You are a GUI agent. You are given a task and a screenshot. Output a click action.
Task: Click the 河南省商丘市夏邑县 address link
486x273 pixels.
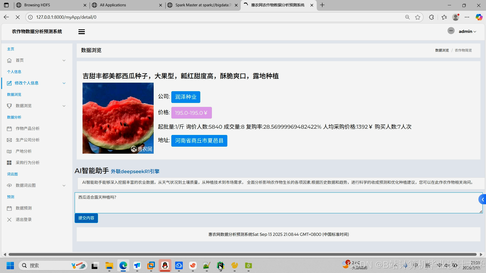[199, 141]
